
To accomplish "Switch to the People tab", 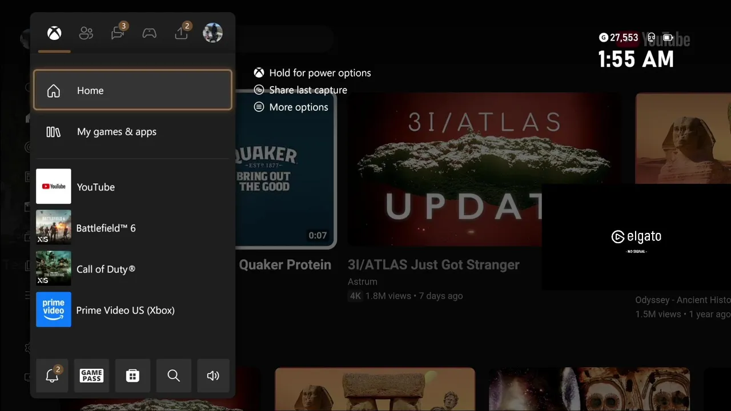I will pyautogui.click(x=86, y=33).
